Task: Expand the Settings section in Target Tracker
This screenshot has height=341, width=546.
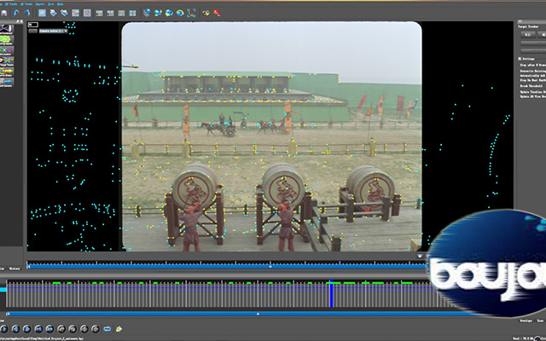Action: (520, 59)
